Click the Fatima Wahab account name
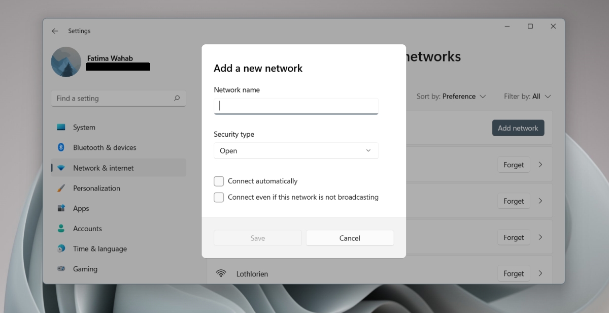This screenshot has width=609, height=313. tap(110, 58)
